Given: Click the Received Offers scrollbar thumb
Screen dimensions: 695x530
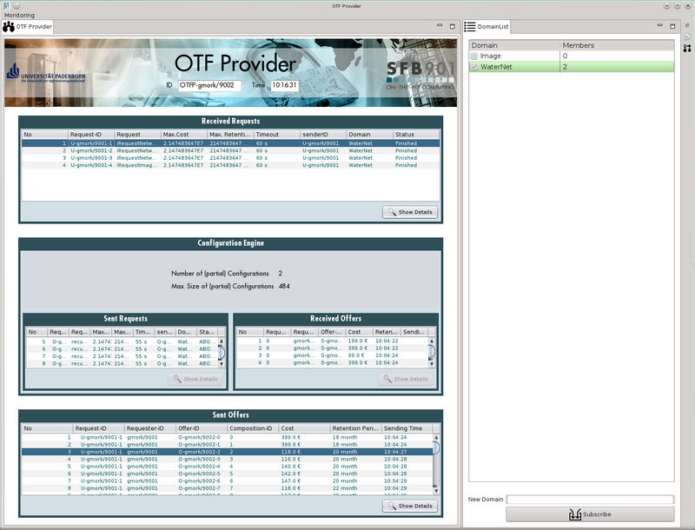Looking at the screenshot, I should coord(431,352).
